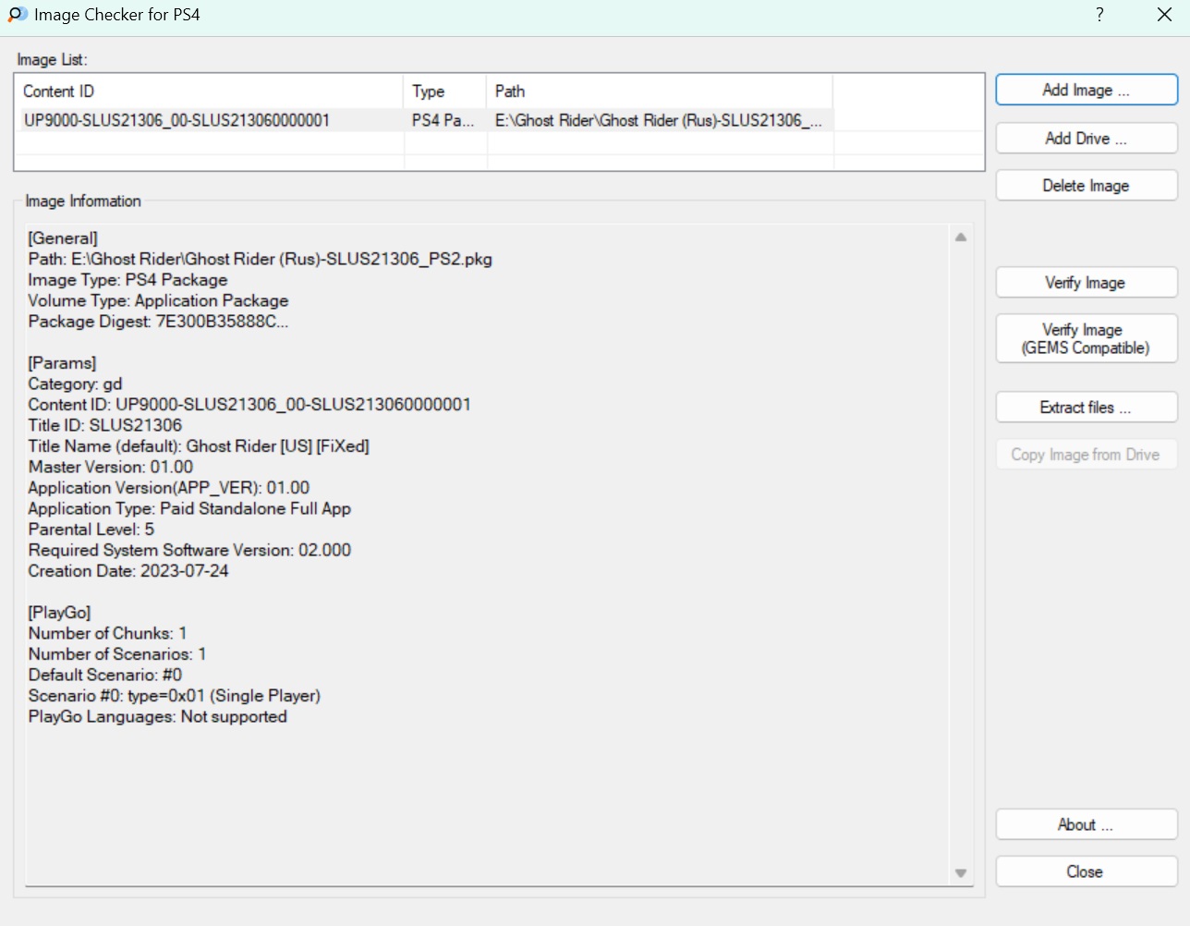This screenshot has height=926, width=1190.
Task: Sort list by Path column header
Action: coord(660,91)
